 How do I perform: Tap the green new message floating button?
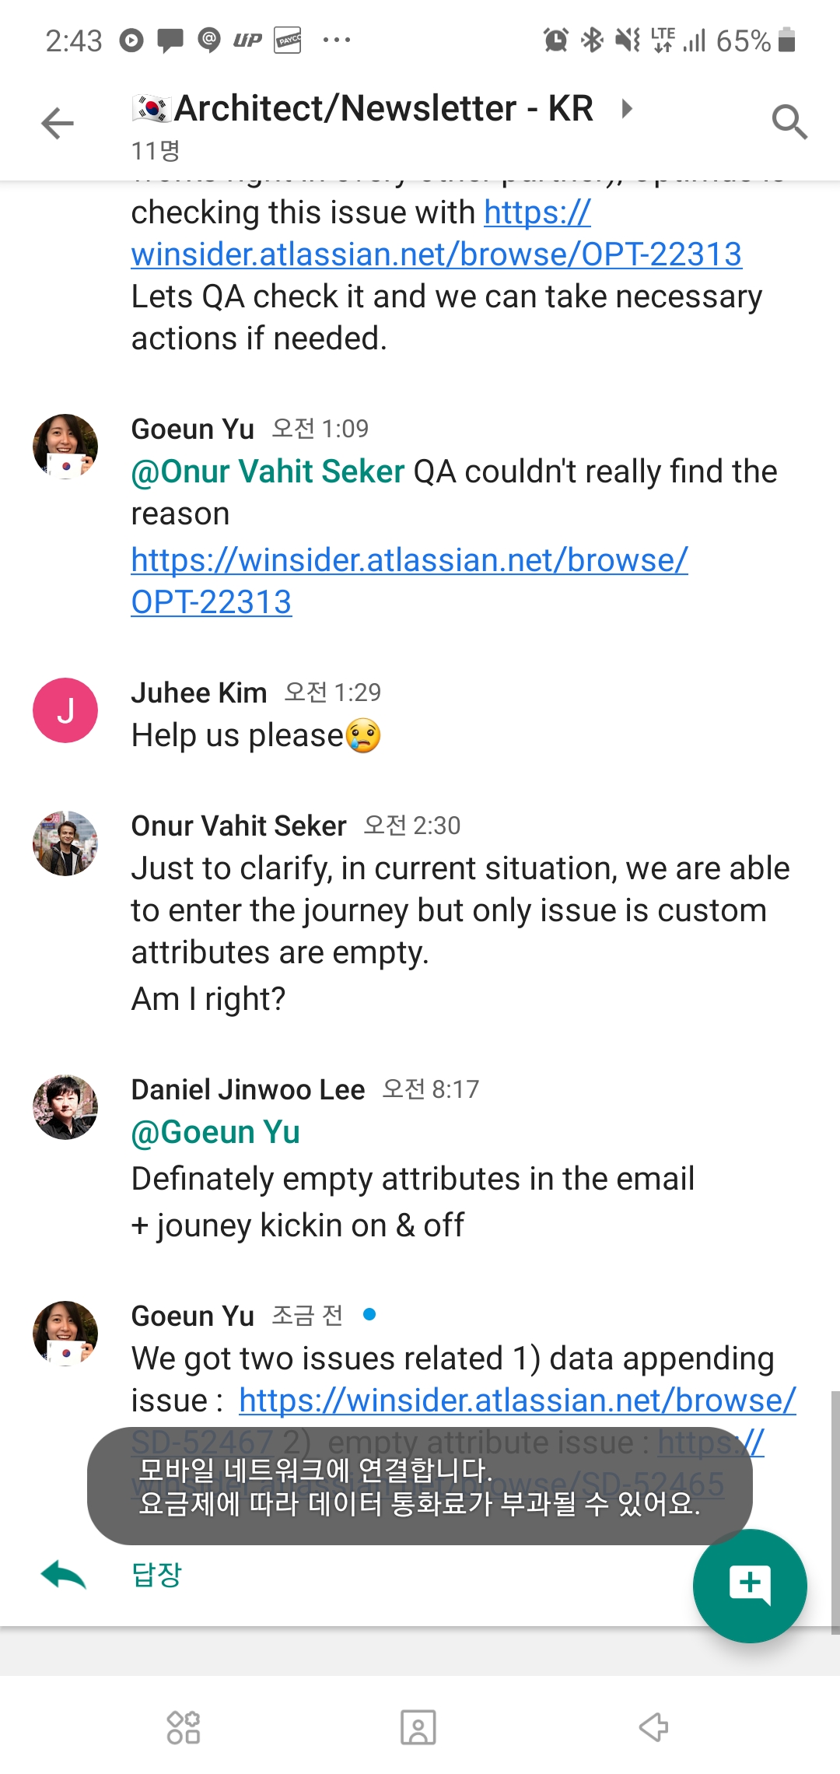click(x=750, y=1585)
